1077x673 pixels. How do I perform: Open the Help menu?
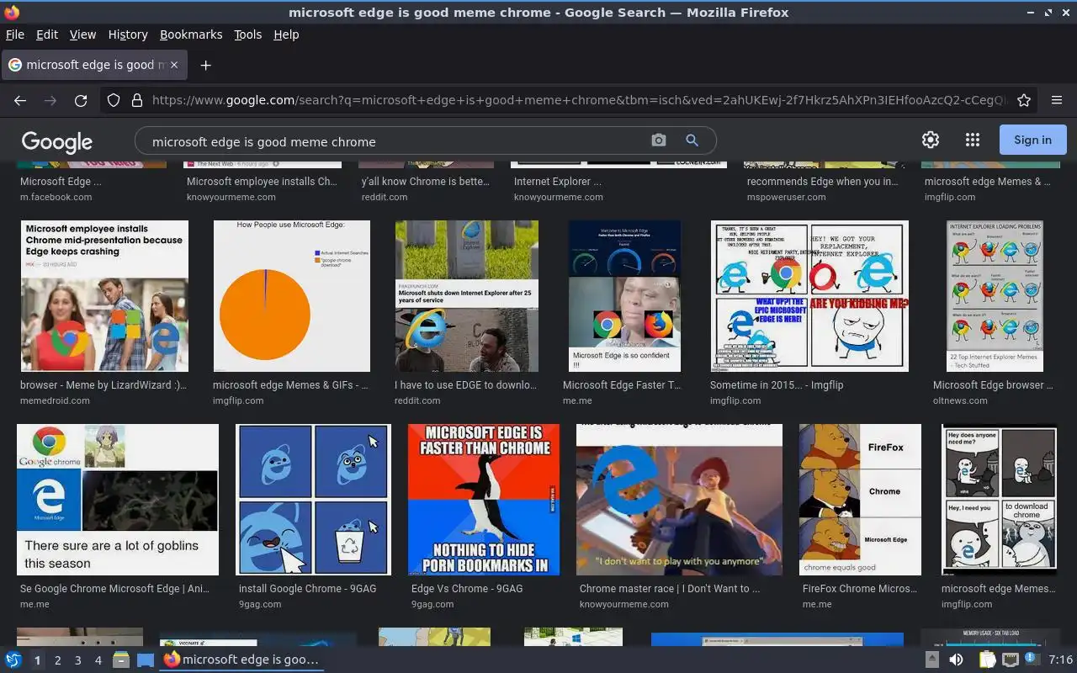[x=286, y=34]
